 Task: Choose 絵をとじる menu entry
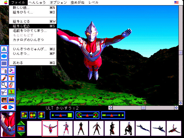[33, 22]
